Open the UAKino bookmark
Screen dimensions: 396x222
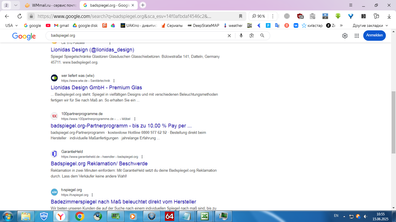(x=139, y=25)
